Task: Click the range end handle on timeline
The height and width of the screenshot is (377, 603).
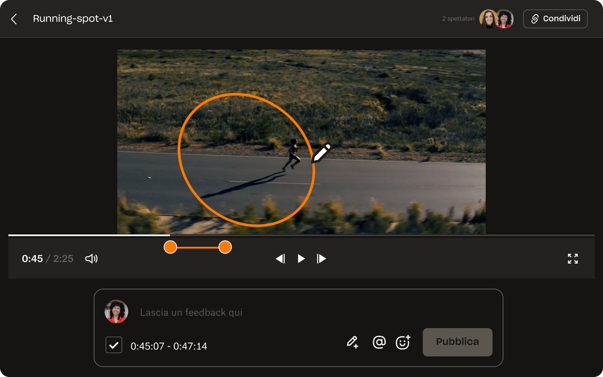Action: tap(225, 247)
